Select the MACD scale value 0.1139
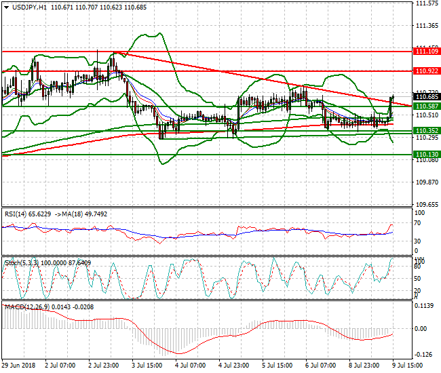The width and height of the screenshot is (441, 373). (424, 306)
